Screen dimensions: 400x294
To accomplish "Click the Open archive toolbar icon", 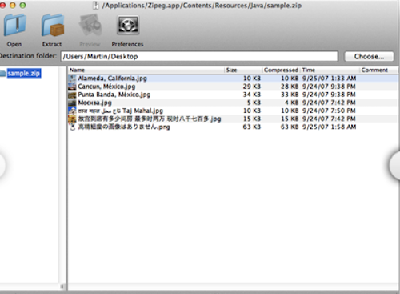I will click(14, 26).
